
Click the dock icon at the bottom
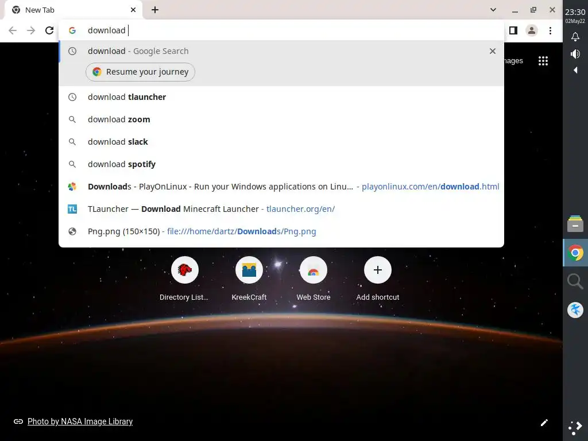tap(575, 428)
